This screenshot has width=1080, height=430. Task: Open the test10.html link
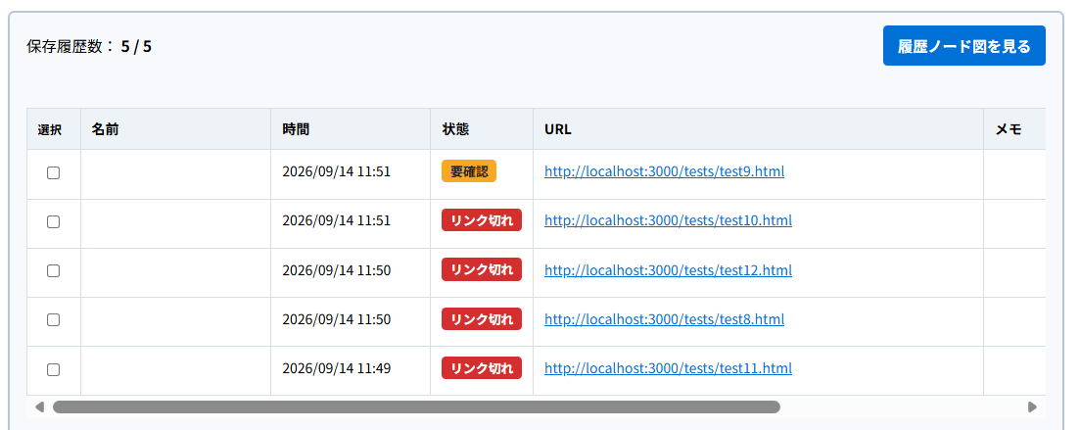click(668, 220)
